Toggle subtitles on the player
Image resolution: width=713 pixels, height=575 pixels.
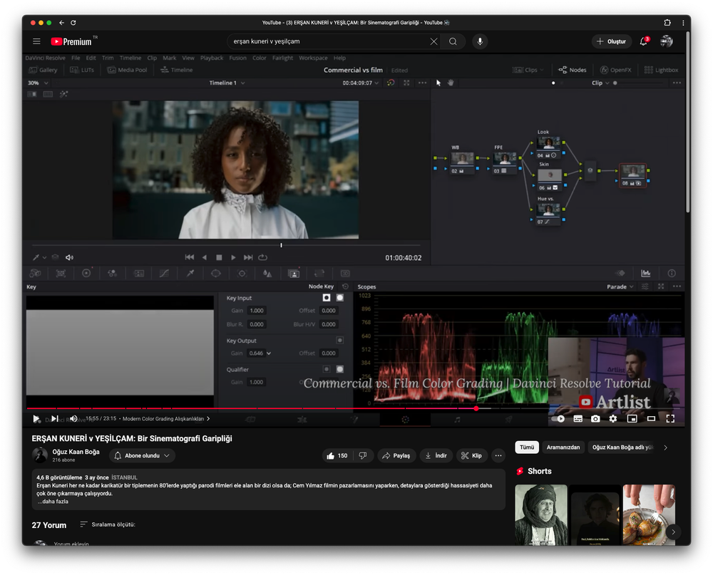pyautogui.click(x=578, y=419)
